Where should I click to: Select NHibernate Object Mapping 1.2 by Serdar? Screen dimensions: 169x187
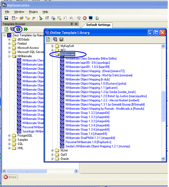click(100, 92)
